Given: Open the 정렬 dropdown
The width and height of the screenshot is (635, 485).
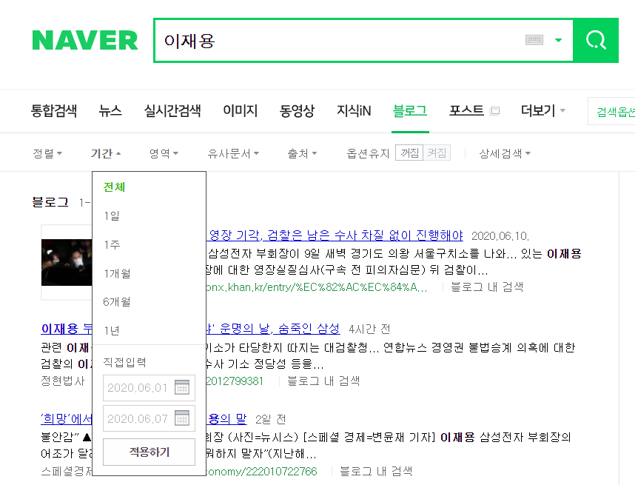Looking at the screenshot, I should [47, 153].
